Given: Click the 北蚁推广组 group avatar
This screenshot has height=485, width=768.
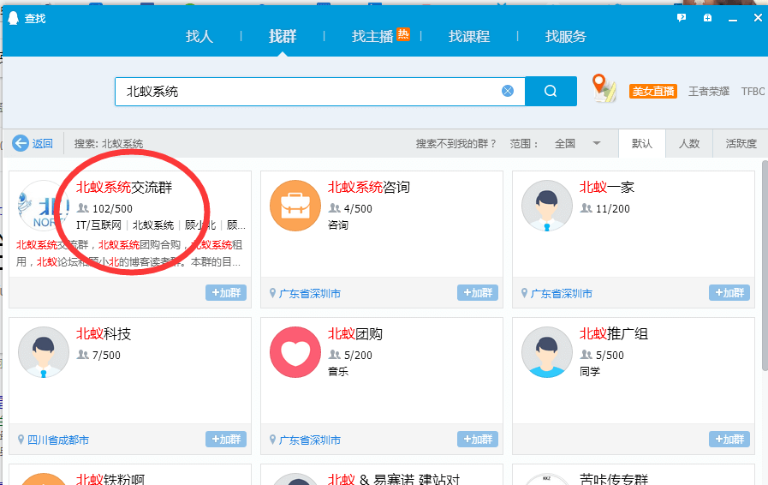Looking at the screenshot, I should pos(546,352).
